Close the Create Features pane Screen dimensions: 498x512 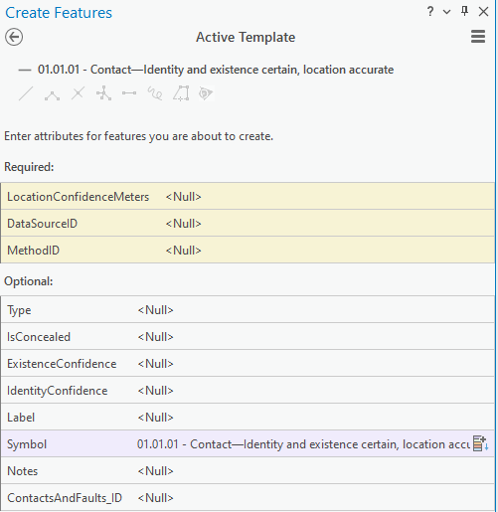[483, 12]
